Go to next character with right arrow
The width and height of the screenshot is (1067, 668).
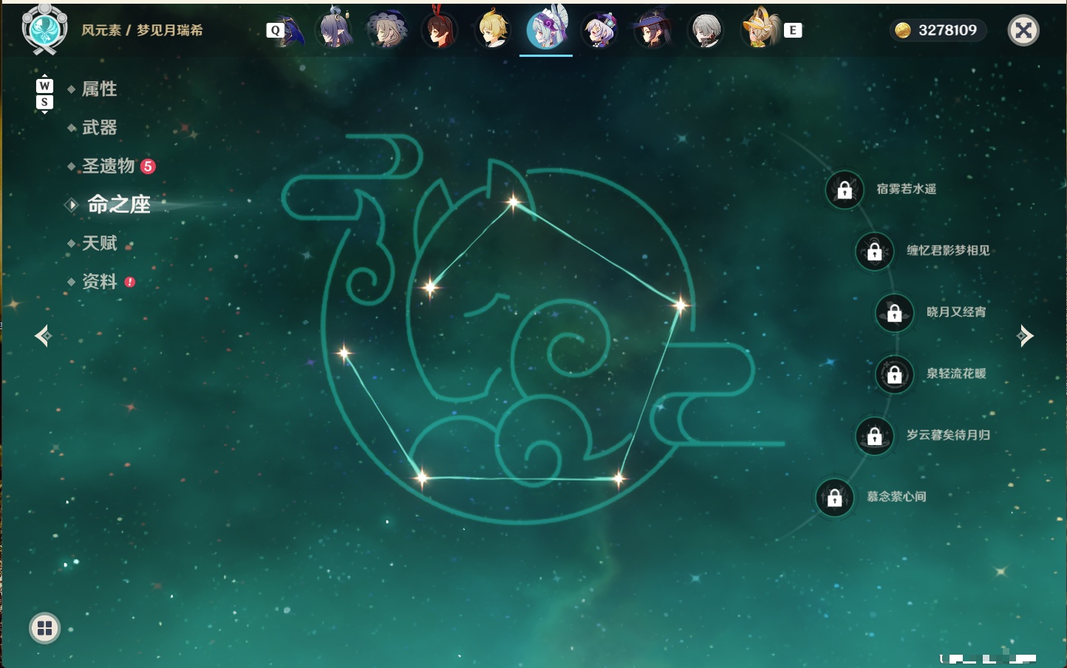coord(1025,336)
